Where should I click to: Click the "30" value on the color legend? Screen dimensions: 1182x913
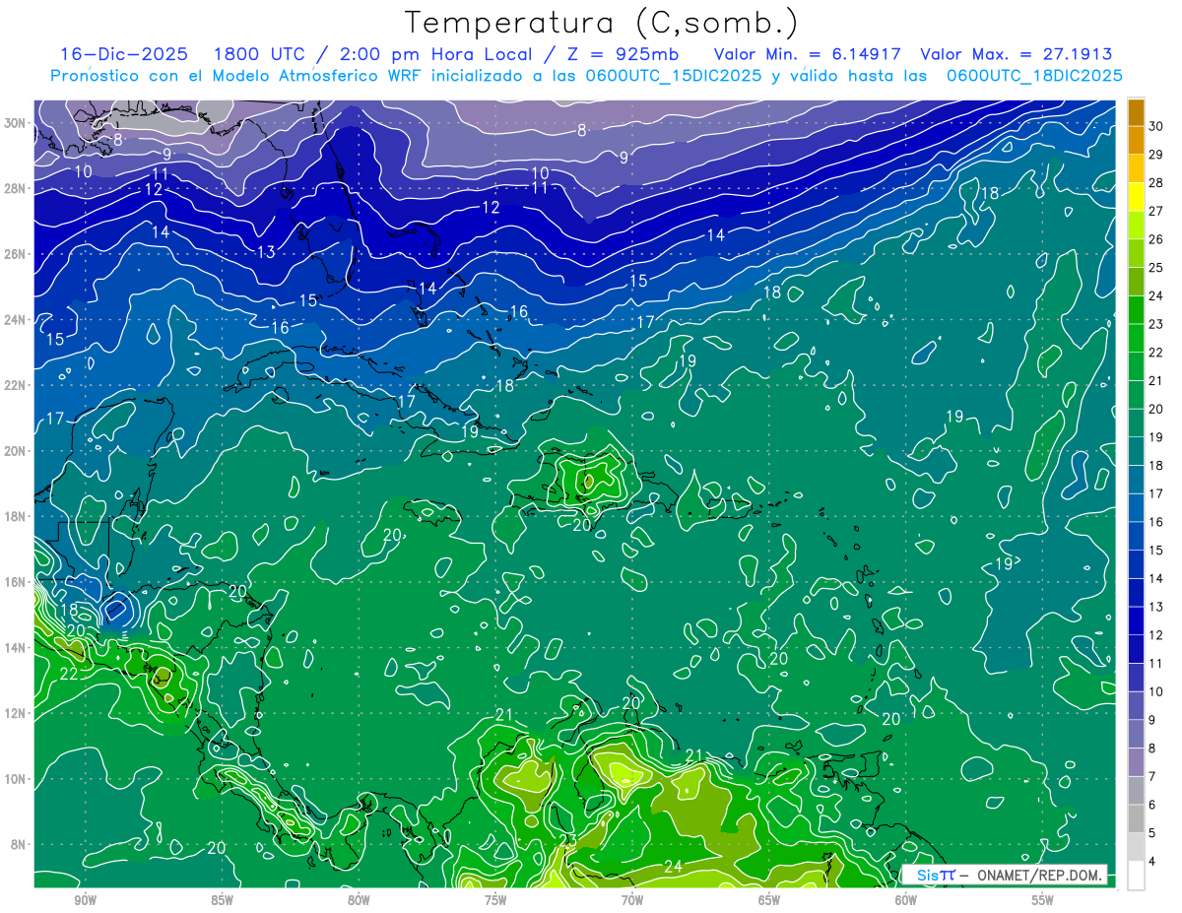(x=1156, y=126)
